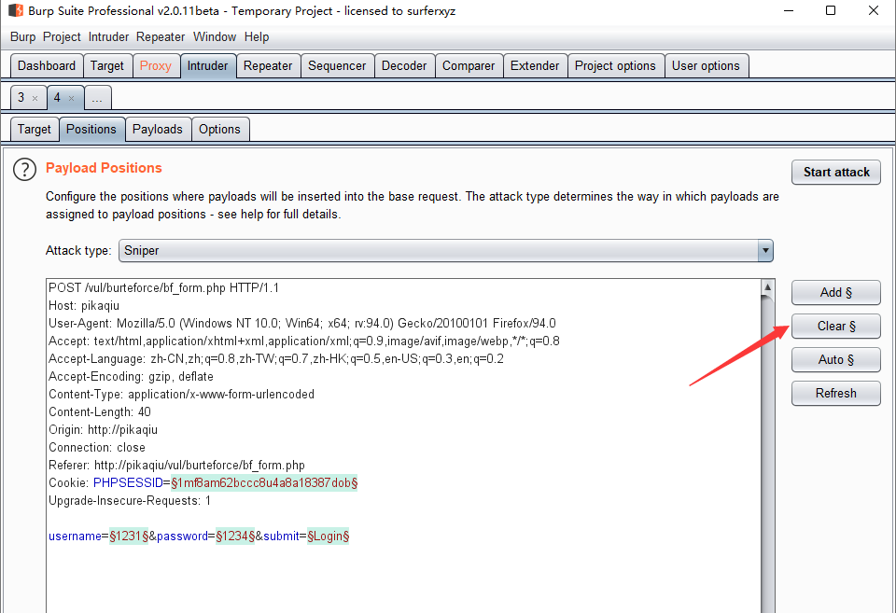Click the POST request line in editor
The height and width of the screenshot is (613, 896).
[164, 288]
